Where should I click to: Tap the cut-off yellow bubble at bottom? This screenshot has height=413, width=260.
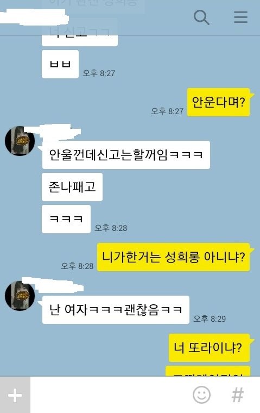(208, 371)
